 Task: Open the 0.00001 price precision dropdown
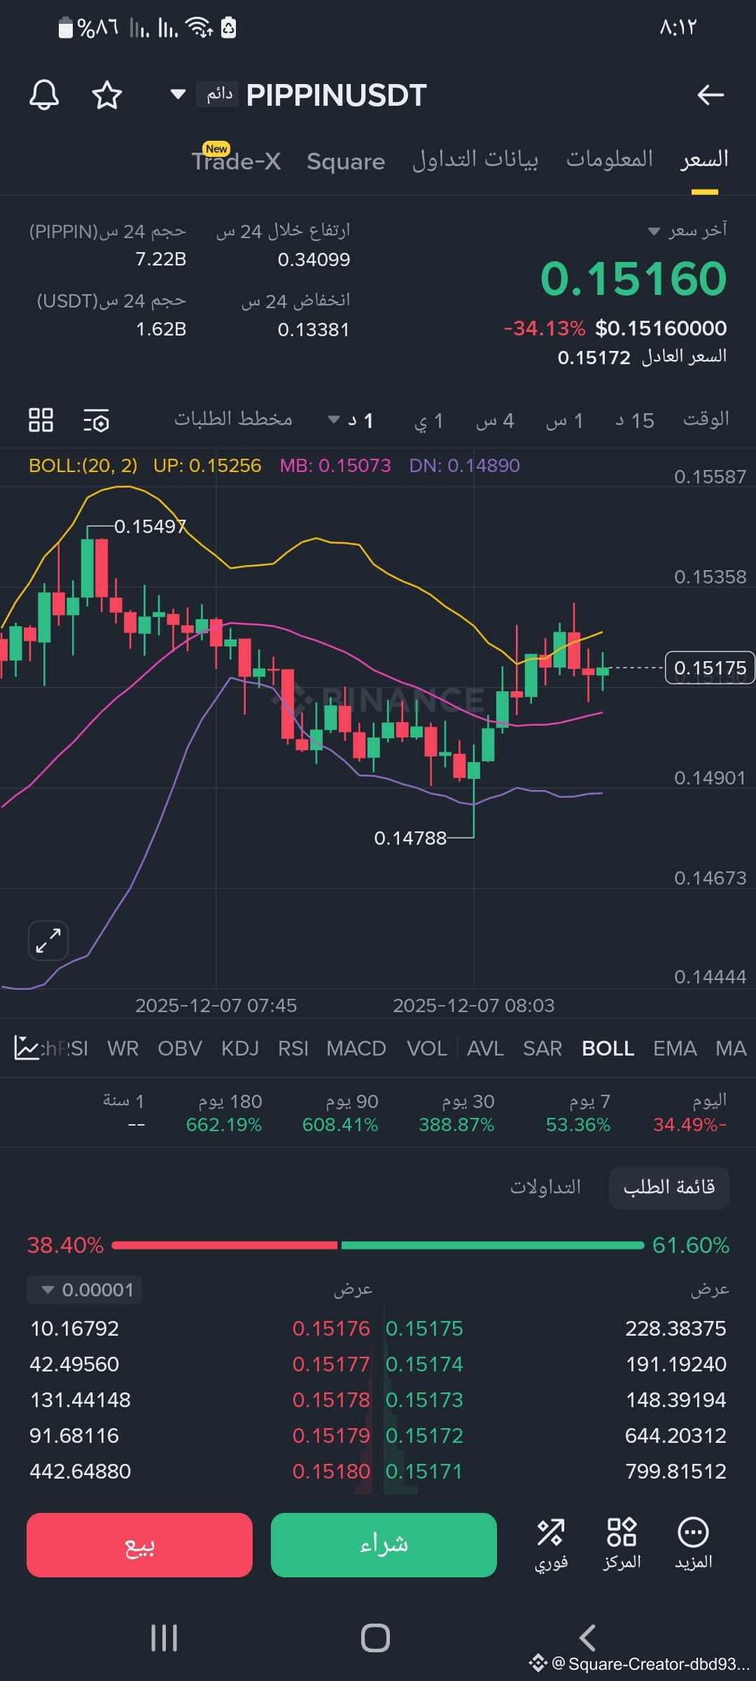point(85,1289)
